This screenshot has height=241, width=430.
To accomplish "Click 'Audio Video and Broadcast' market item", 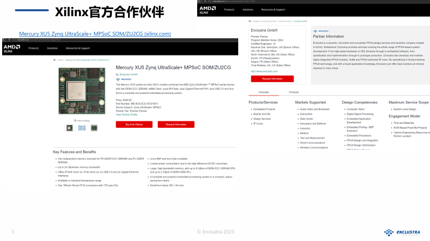I will [314, 109].
